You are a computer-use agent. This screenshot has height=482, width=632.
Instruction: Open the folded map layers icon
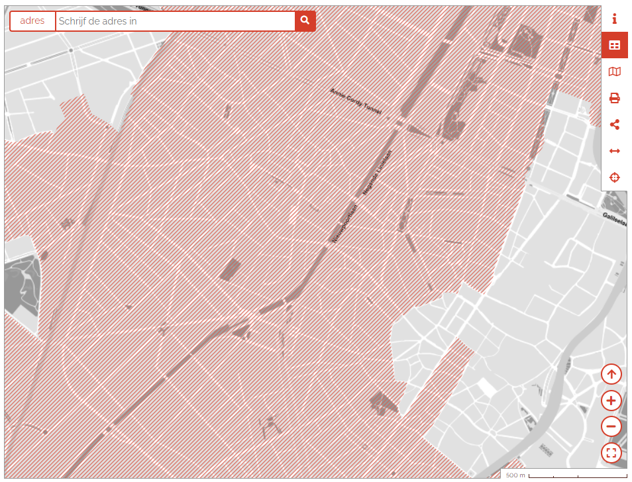(614, 72)
